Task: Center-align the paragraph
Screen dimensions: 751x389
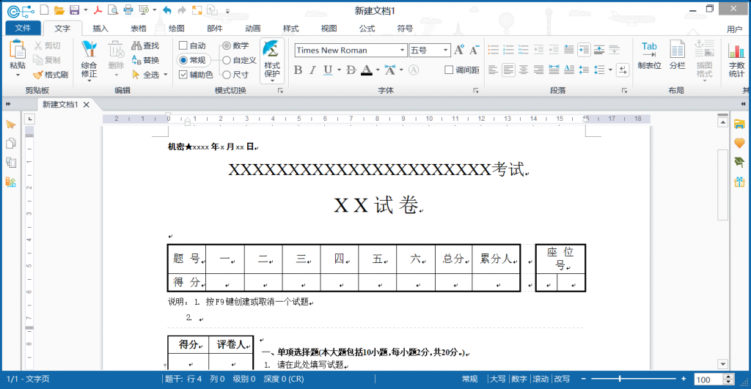Action: point(524,70)
